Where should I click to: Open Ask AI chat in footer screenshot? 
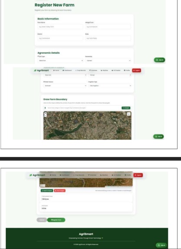(161, 245)
